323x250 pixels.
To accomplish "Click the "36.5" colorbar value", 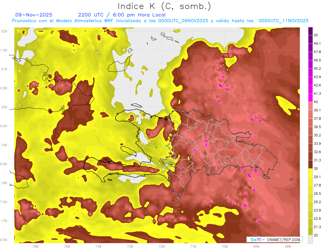I will pyautogui.click(x=317, y=127).
